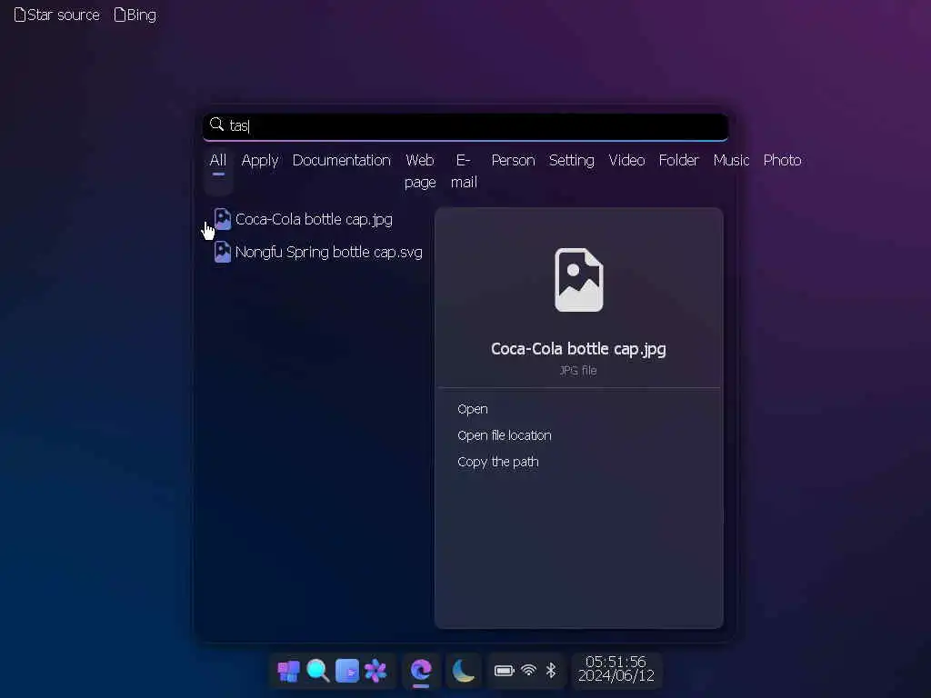Choose Open file location action
This screenshot has width=931, height=698.
click(504, 435)
